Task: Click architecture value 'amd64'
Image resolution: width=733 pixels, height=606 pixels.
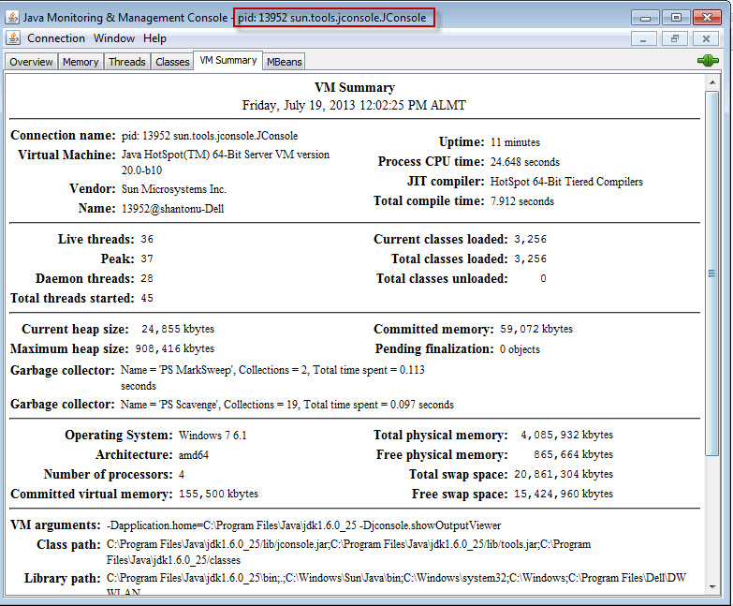Action: [x=194, y=455]
